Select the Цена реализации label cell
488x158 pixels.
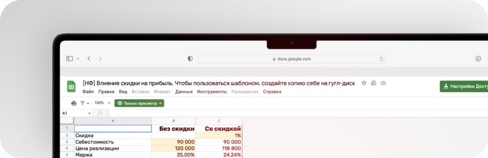coord(113,148)
